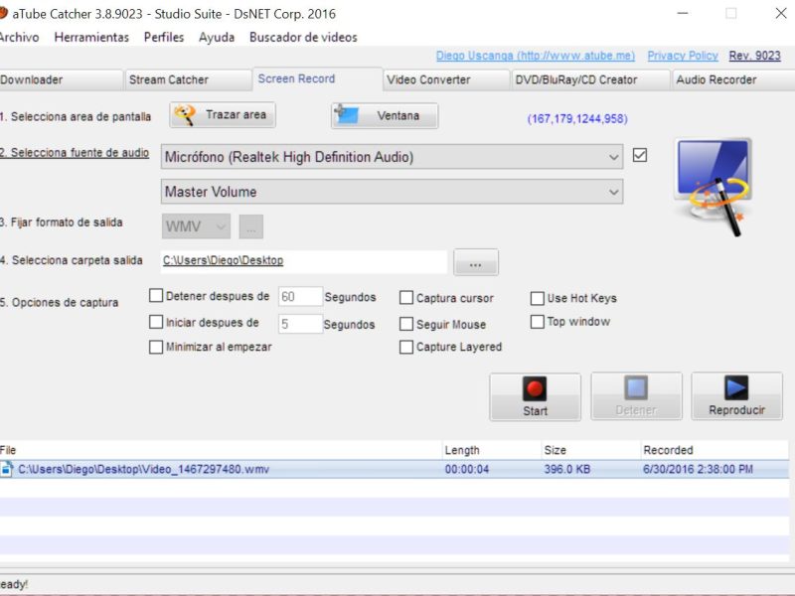Check Capture Layered option
Viewport: 795px width, 596px height.
[406, 347]
